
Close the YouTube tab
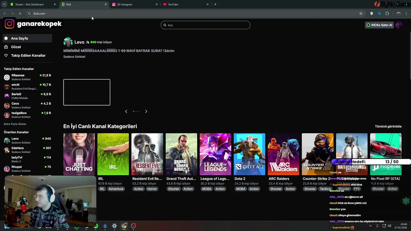pos(207,4)
